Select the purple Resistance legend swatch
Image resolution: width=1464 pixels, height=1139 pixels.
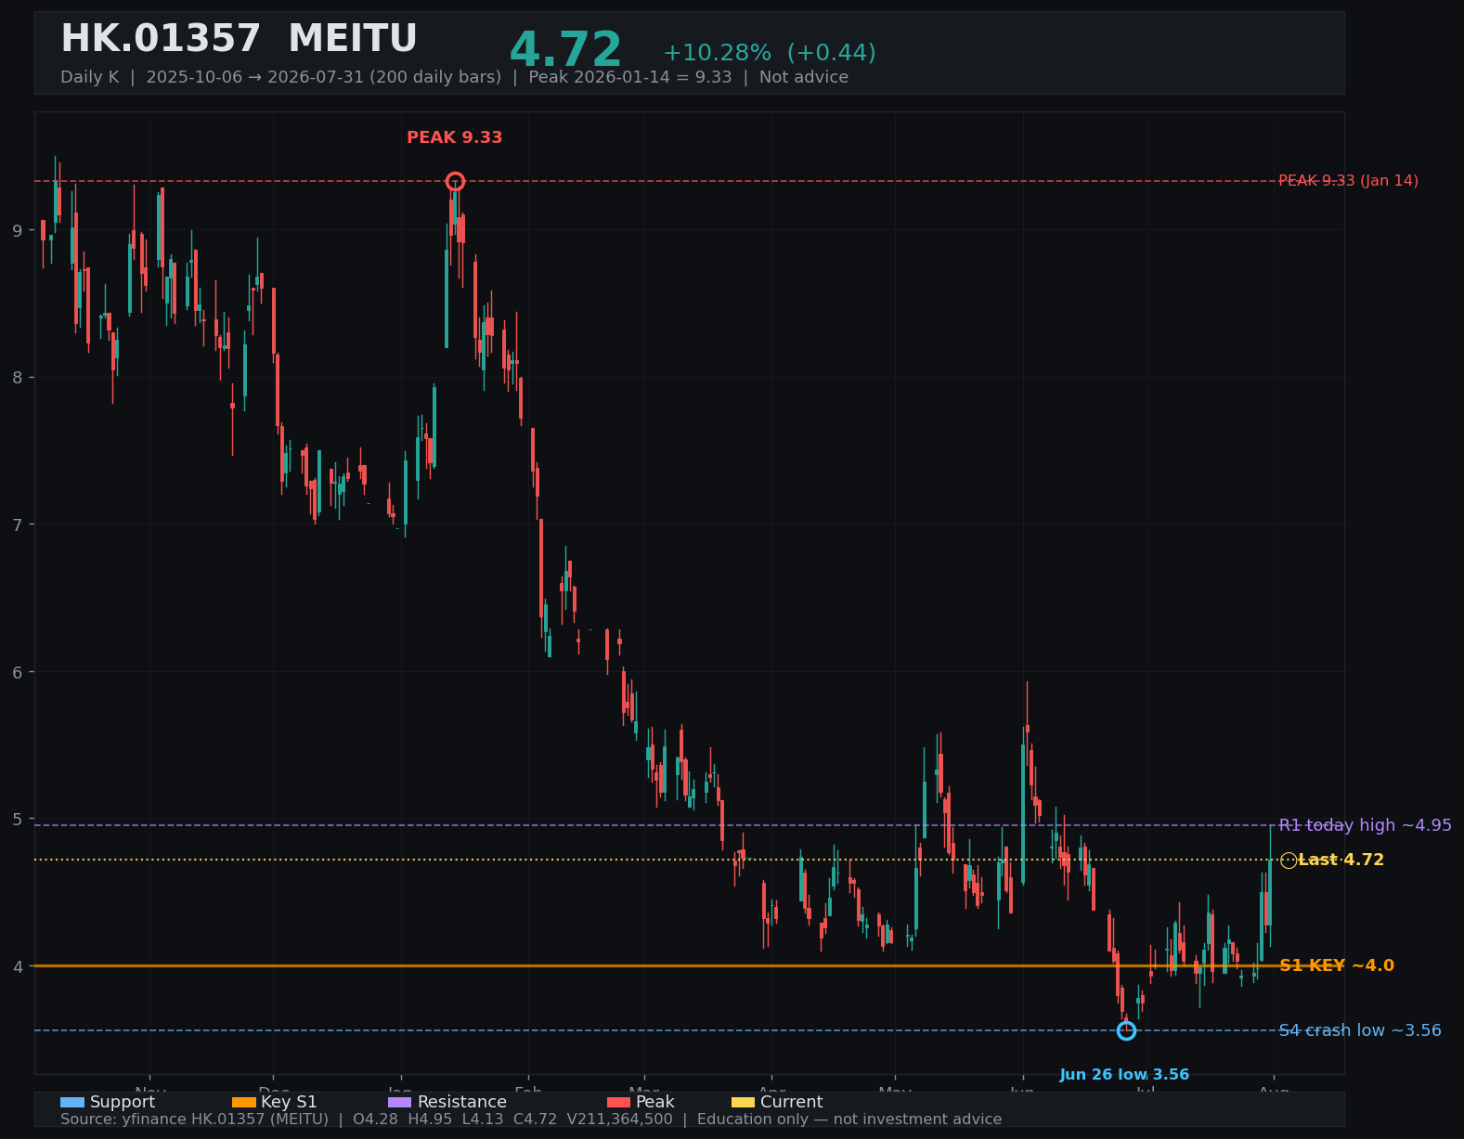(400, 1102)
